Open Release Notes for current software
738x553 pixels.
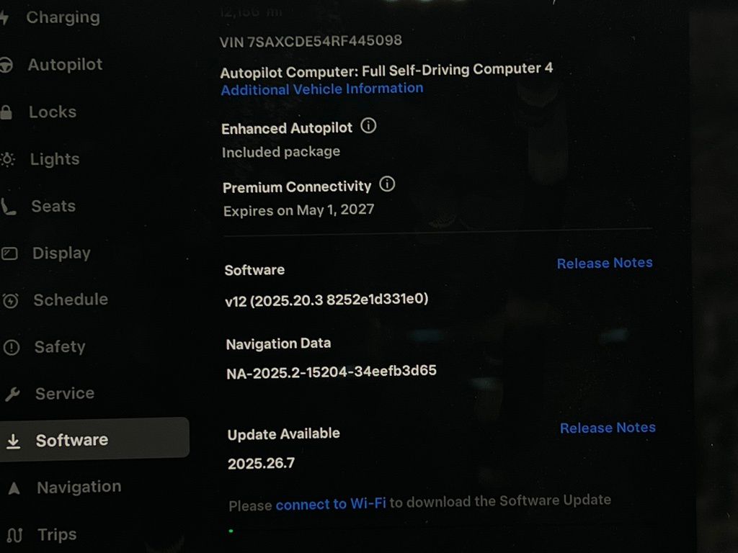coord(605,263)
